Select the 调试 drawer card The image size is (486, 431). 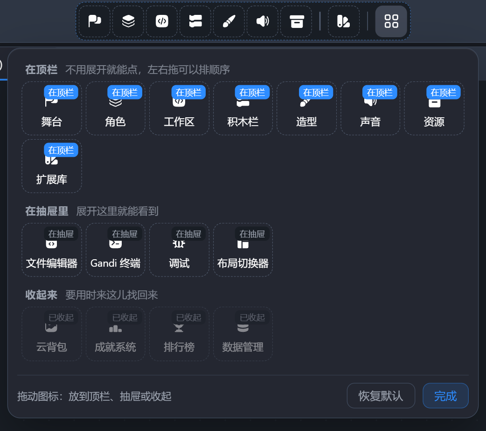pyautogui.click(x=179, y=249)
